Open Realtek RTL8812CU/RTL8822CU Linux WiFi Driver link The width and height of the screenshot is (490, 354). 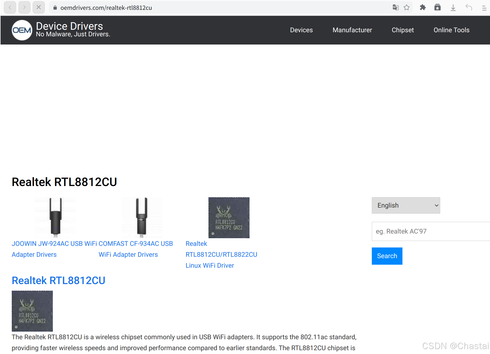pyautogui.click(x=221, y=255)
